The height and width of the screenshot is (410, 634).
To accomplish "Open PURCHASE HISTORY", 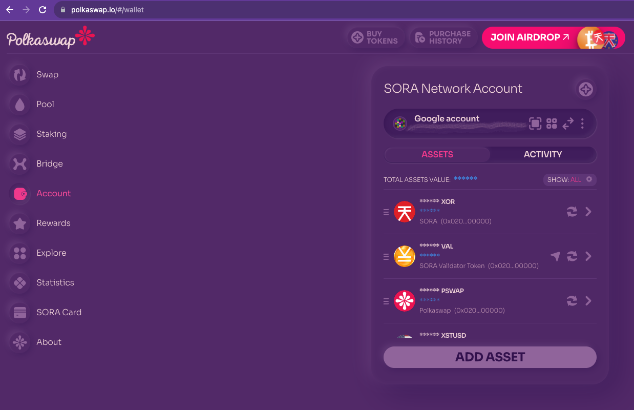I will point(443,37).
